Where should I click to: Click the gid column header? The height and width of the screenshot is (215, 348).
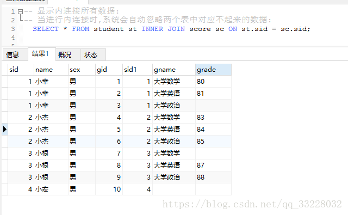tap(109, 70)
